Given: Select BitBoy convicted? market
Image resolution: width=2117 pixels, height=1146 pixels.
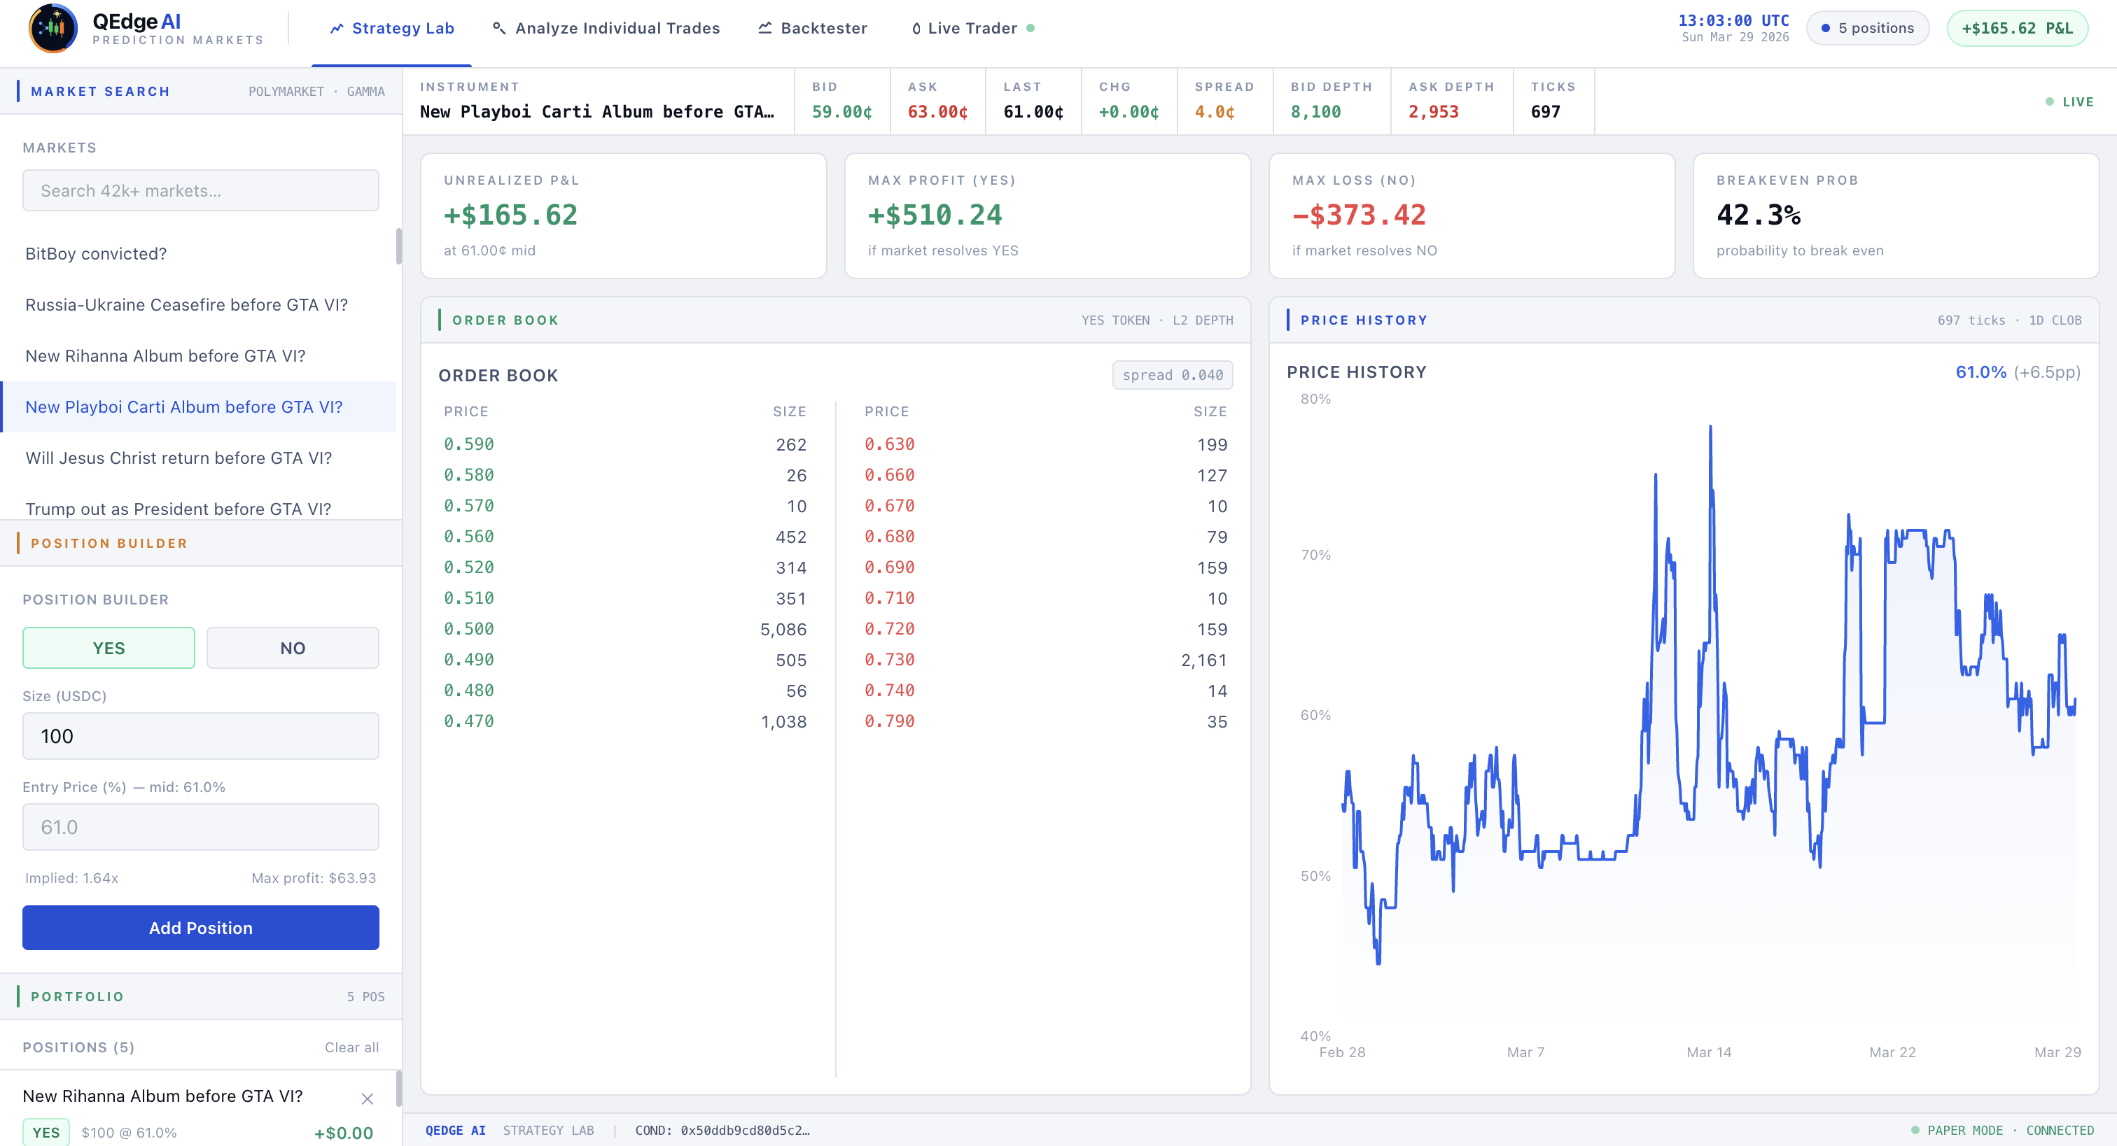Looking at the screenshot, I should (96, 254).
